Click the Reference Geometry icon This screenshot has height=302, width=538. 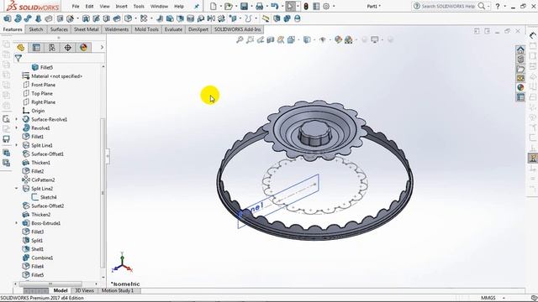coord(233,18)
